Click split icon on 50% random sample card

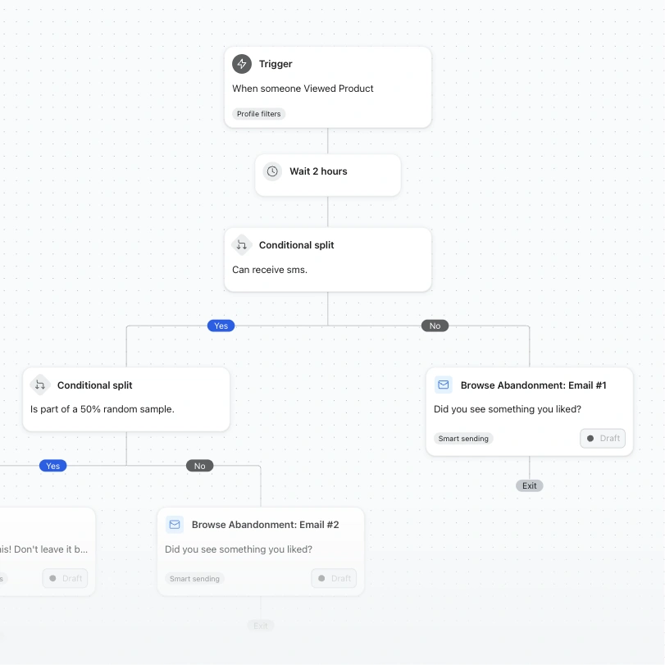[40, 385]
